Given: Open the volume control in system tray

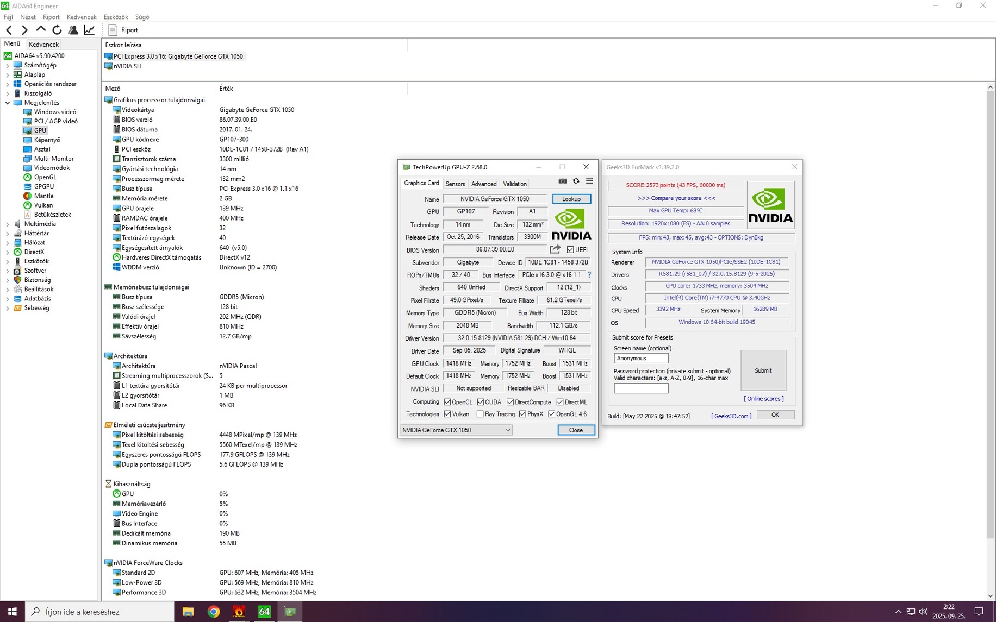Looking at the screenshot, I should [923, 612].
